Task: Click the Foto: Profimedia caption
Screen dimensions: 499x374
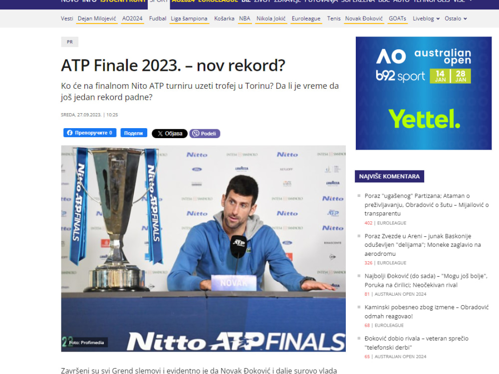Action: (x=86, y=343)
